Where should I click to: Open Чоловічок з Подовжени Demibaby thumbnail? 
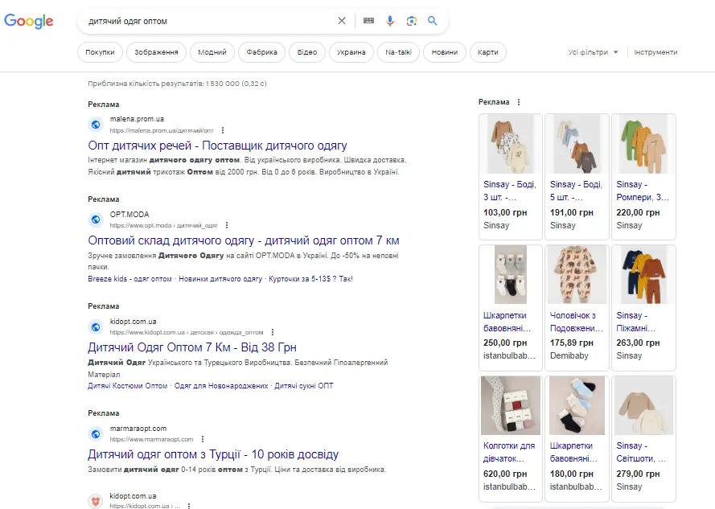click(577, 274)
